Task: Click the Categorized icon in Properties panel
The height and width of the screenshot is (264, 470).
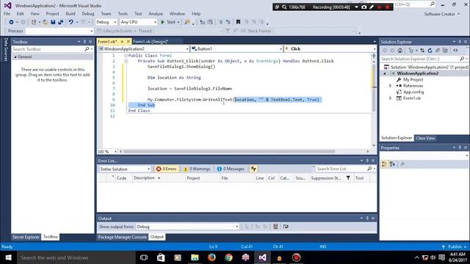Action: [384, 164]
